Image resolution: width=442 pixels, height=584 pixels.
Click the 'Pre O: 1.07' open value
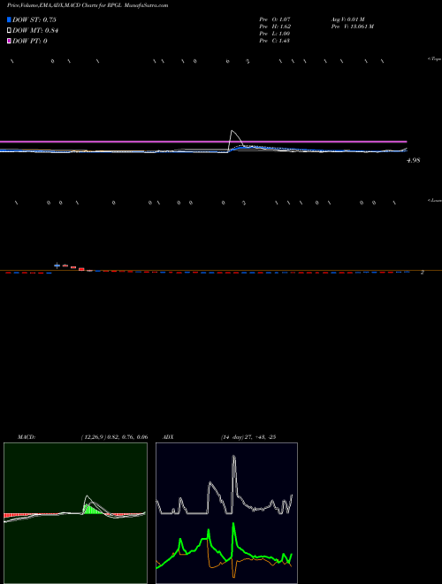(275, 19)
